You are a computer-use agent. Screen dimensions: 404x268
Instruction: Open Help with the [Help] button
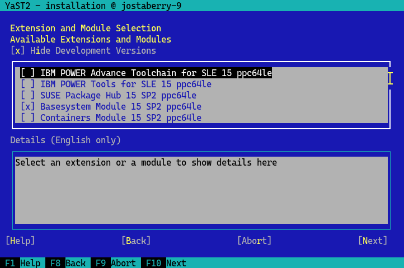coord(20,241)
